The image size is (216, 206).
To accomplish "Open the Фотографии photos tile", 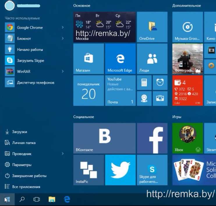I will pyautogui.click(x=187, y=59).
